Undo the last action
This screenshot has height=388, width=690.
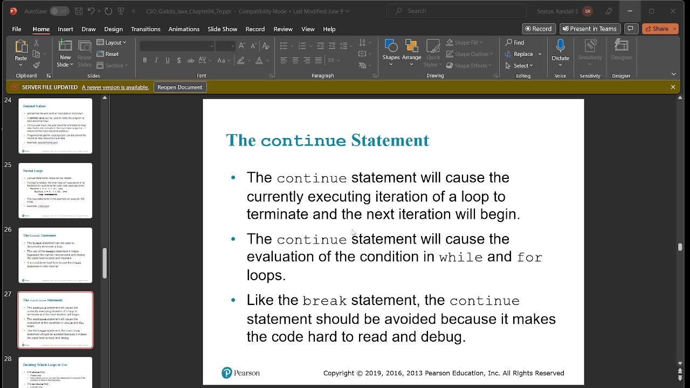pyautogui.click(x=91, y=11)
